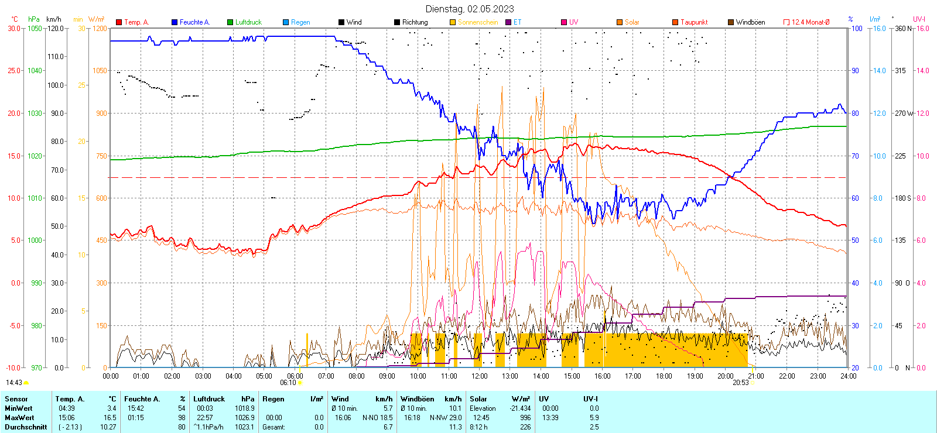
Task: Click the pink UV legend square
Action: pyautogui.click(x=564, y=22)
